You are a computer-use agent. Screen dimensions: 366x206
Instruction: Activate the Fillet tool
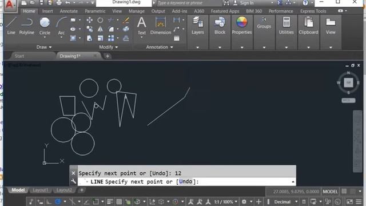tap(111, 29)
